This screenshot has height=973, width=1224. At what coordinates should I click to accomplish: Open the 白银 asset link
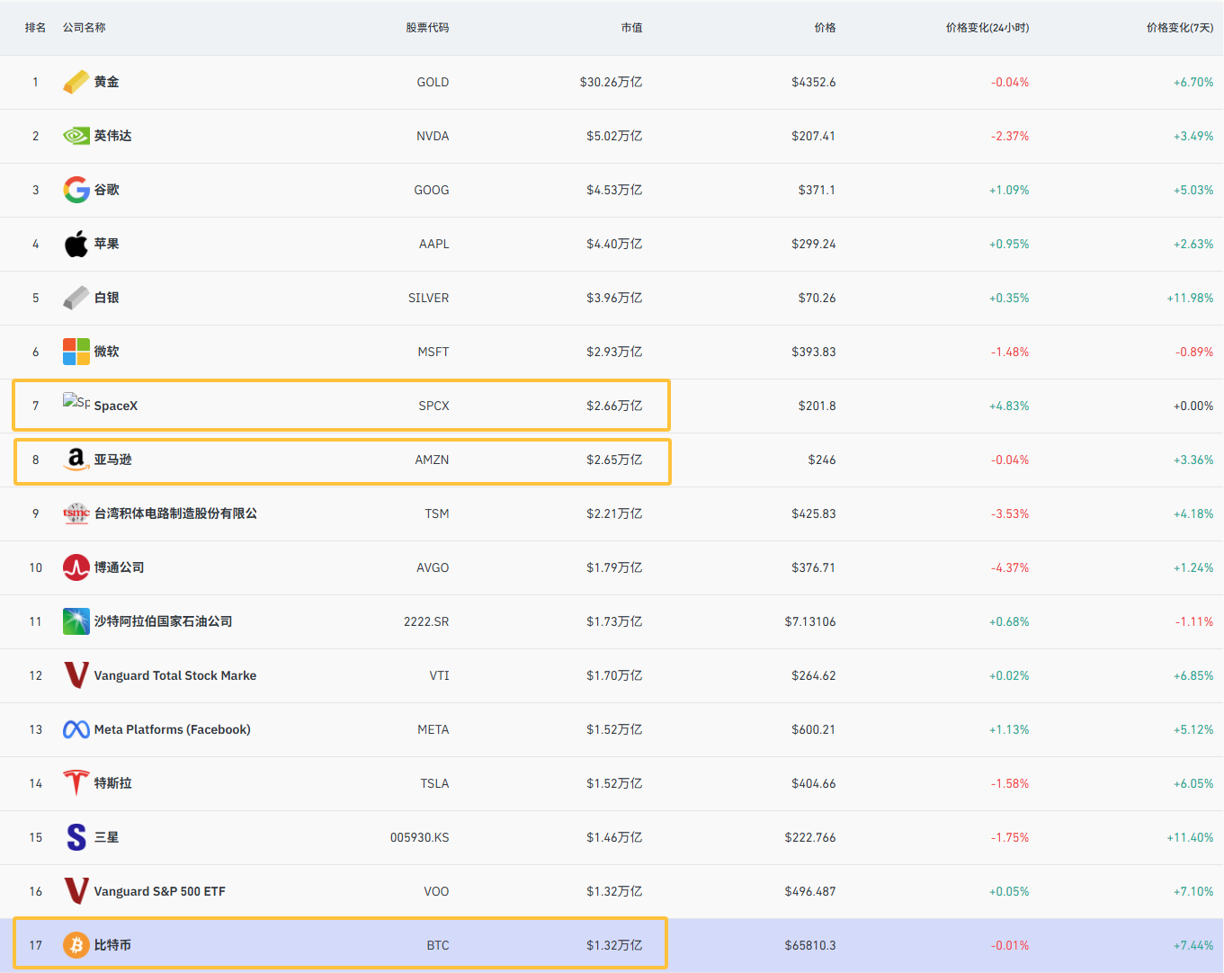coord(107,298)
